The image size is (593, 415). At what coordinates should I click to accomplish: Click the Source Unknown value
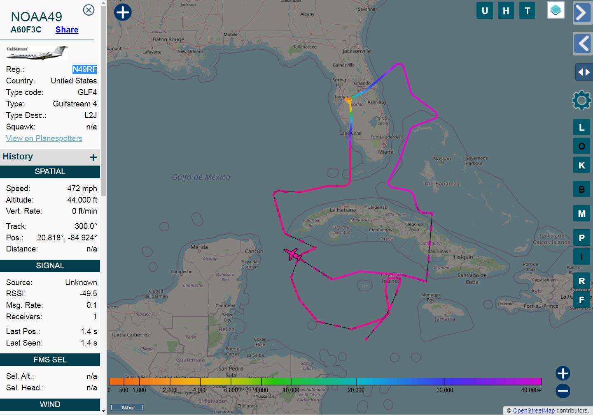[x=81, y=282]
